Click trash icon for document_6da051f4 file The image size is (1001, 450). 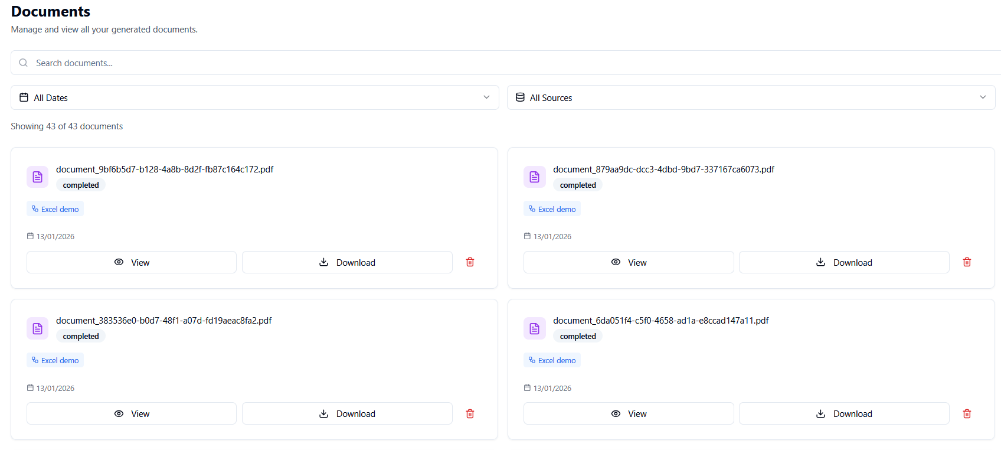click(967, 414)
